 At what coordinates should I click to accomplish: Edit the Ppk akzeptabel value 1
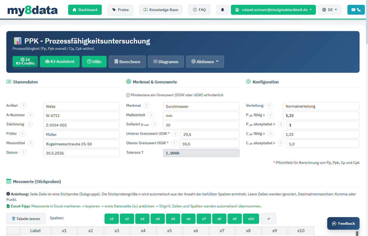pyautogui.click(x=323, y=125)
